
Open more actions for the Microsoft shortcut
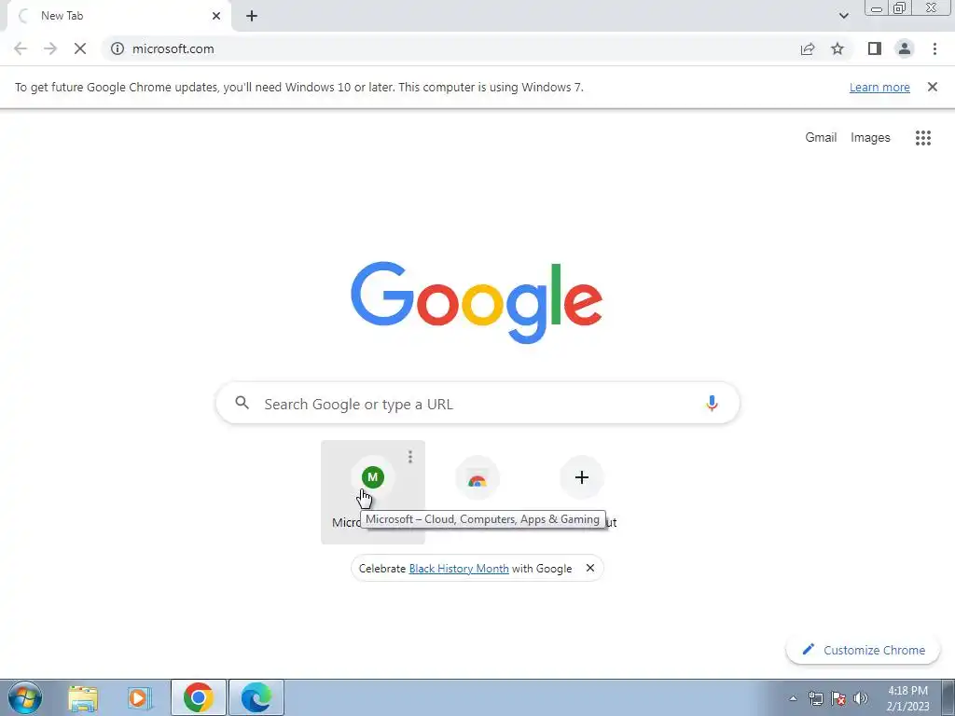410,457
